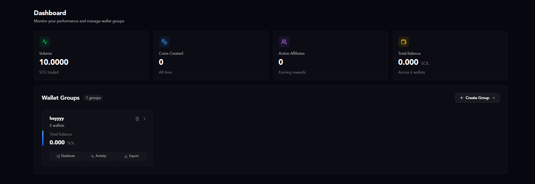Select the heyyyy group name
This screenshot has width=535, height=184.
57,119
